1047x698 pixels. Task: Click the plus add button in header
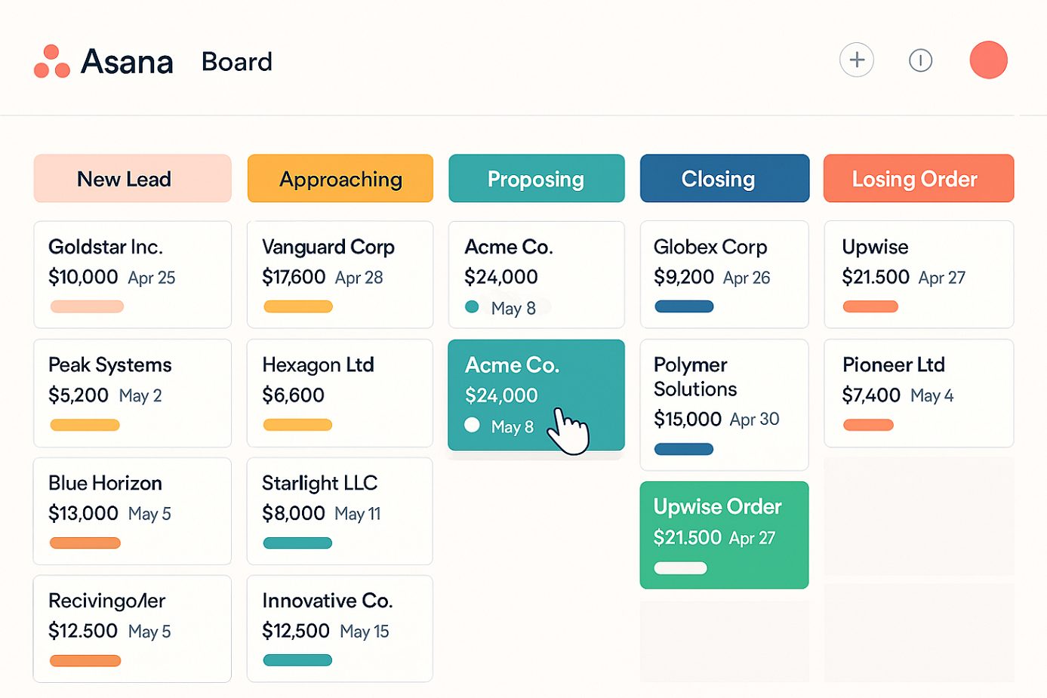[857, 60]
